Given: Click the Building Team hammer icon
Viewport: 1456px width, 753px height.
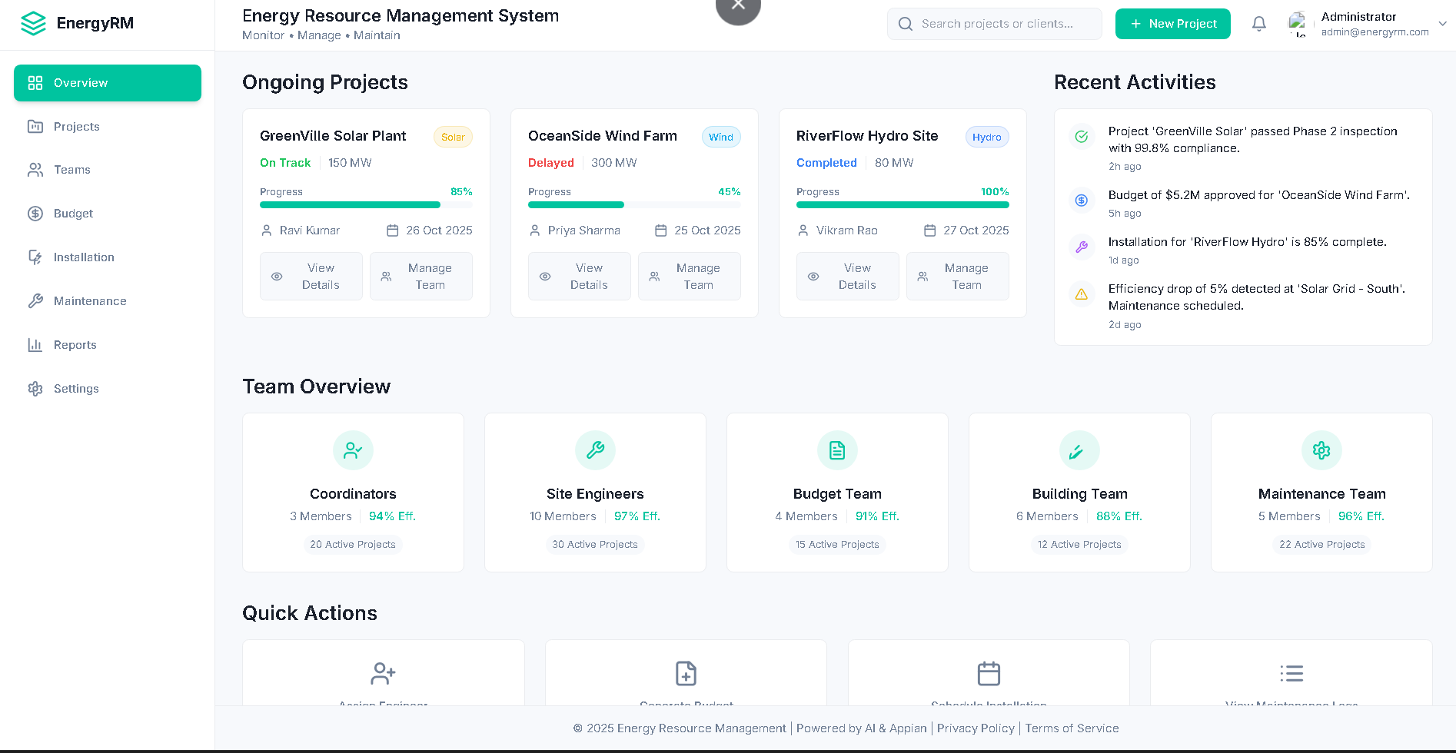Looking at the screenshot, I should tap(1079, 450).
